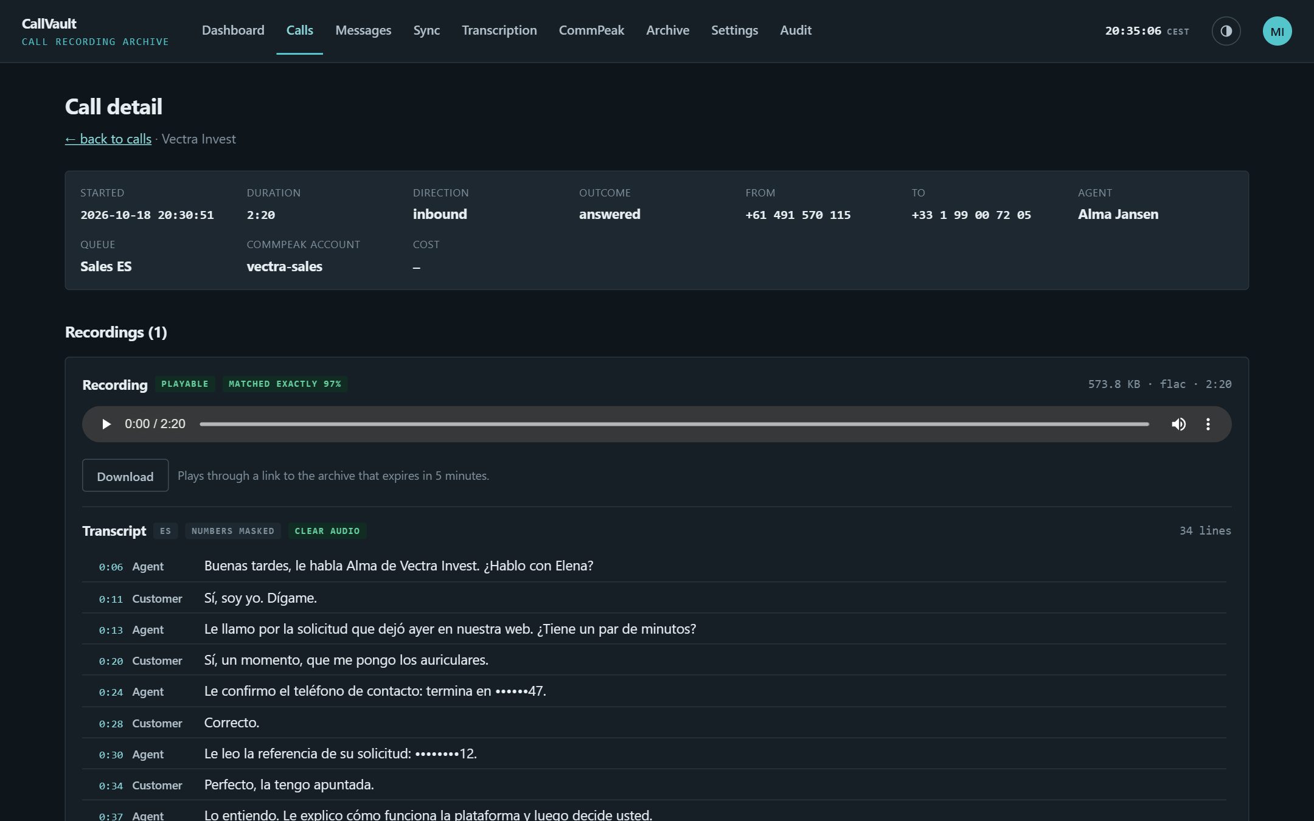Click the CLEAR AUDIO badge

pyautogui.click(x=327, y=531)
